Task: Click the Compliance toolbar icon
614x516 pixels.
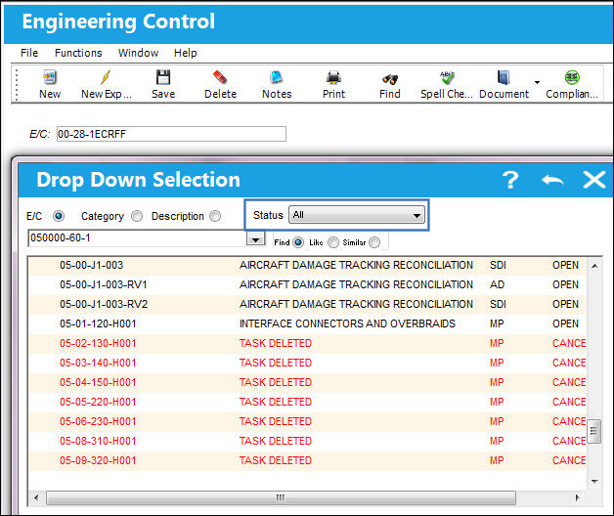Action: tap(572, 77)
